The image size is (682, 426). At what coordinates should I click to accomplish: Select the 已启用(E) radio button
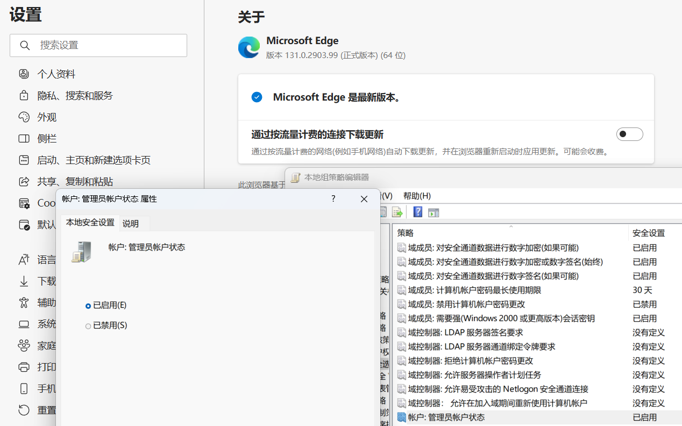88,306
